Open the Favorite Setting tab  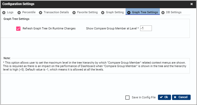pyautogui.click(x=85, y=12)
